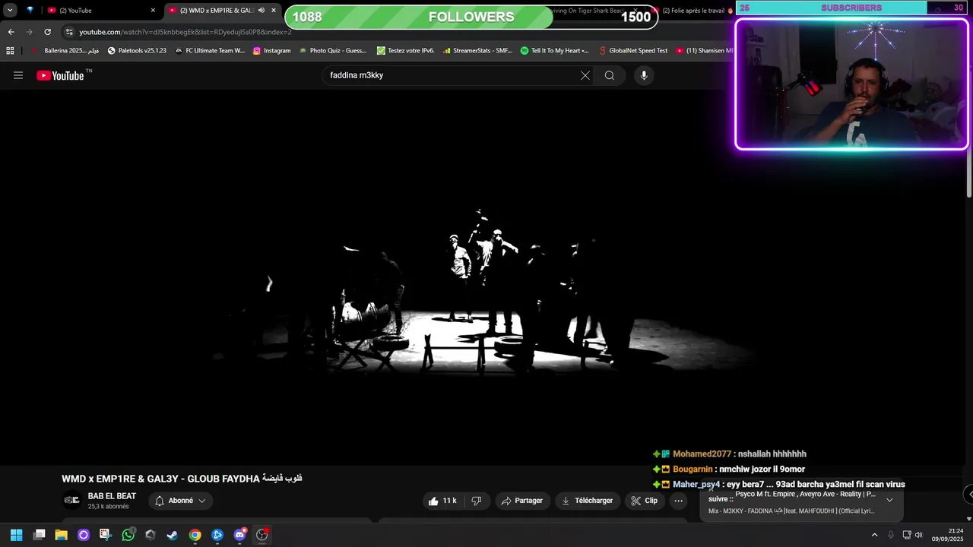Open the Instagram bookmark
Image resolution: width=973 pixels, height=547 pixels.
point(271,51)
